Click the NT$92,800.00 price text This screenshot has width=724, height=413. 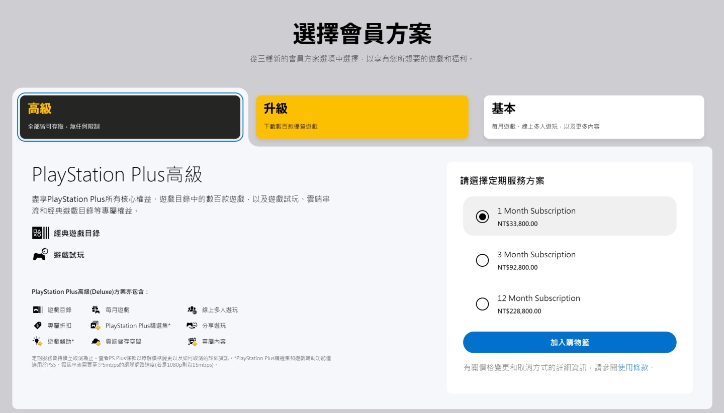tap(517, 267)
